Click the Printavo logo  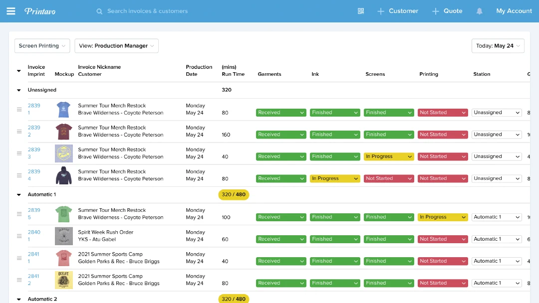pyautogui.click(x=40, y=11)
